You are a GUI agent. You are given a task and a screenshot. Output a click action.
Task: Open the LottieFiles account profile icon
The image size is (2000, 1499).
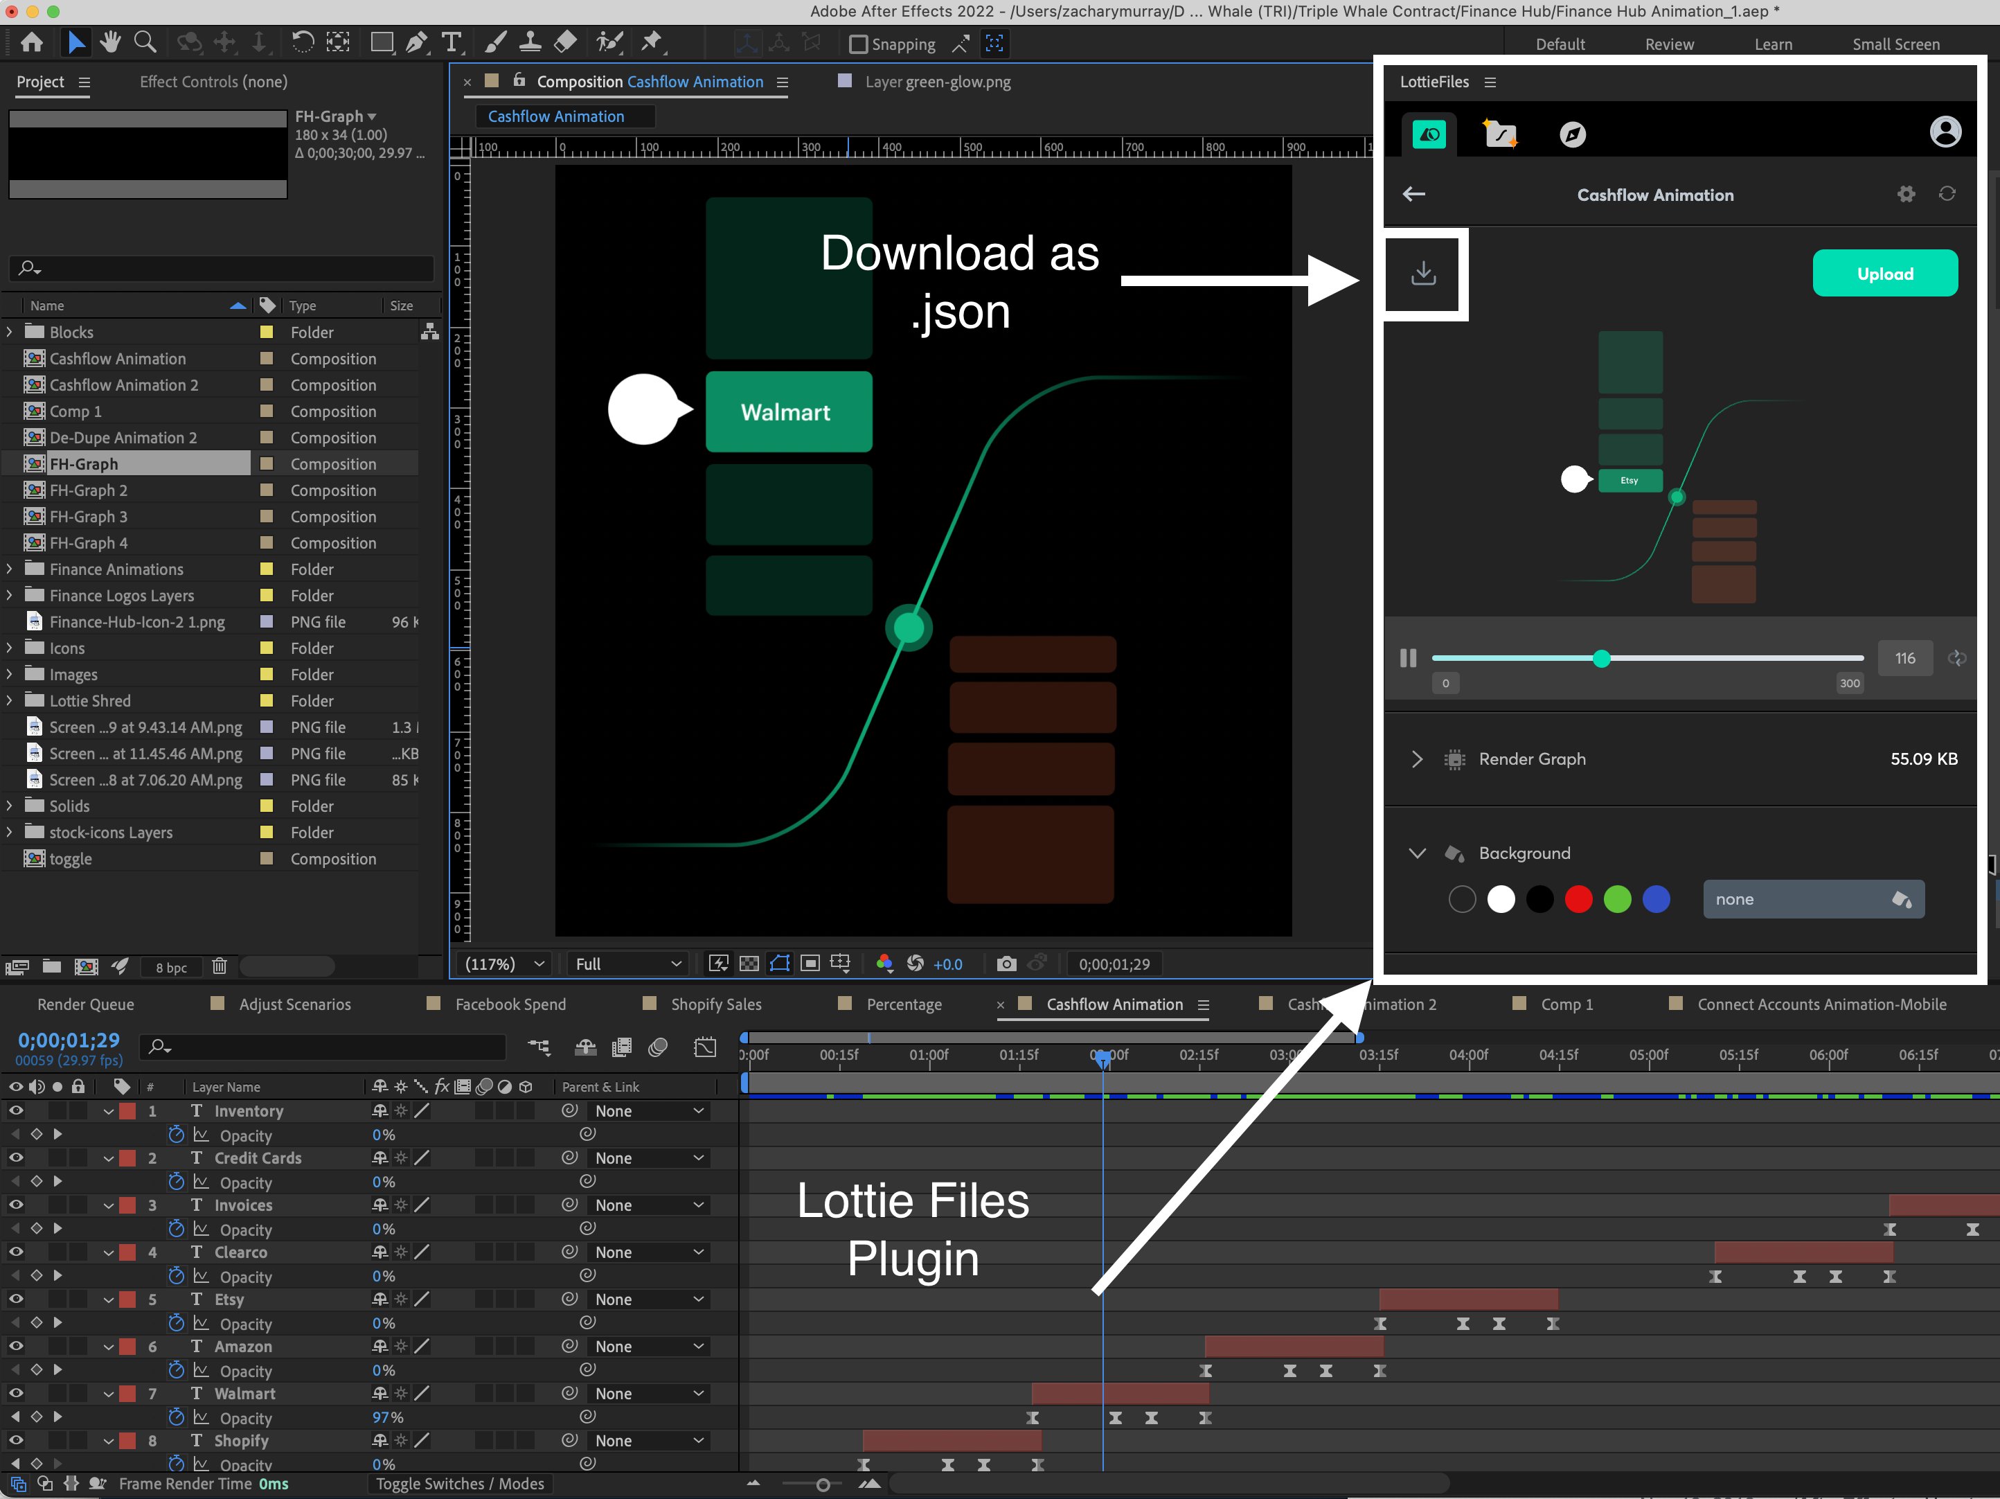(1945, 132)
